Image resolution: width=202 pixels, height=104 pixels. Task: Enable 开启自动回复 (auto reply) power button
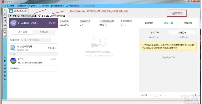pos(72,5)
